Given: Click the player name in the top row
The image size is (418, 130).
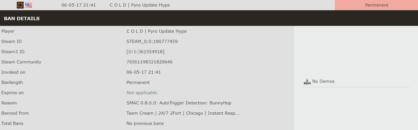Looking at the screenshot, I should tap(140, 5).
